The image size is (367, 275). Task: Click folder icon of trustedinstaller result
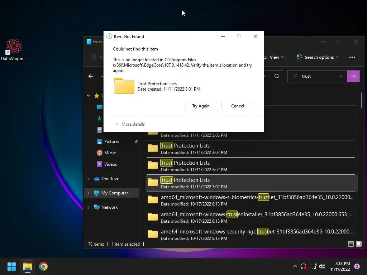(153, 217)
